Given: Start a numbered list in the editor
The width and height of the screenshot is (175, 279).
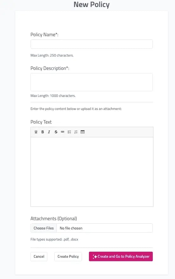Looking at the screenshot, I should coord(76,132).
